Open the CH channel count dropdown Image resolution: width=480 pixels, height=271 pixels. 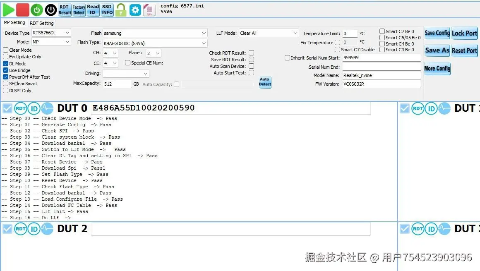[x=110, y=53]
